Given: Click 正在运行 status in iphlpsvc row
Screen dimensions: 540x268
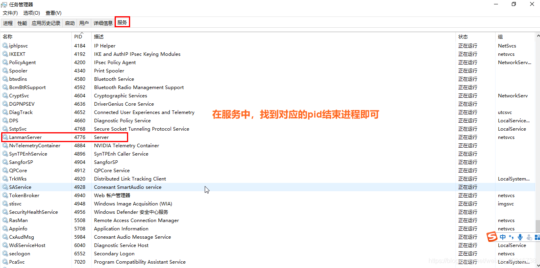Looking at the screenshot, I should [x=468, y=46].
